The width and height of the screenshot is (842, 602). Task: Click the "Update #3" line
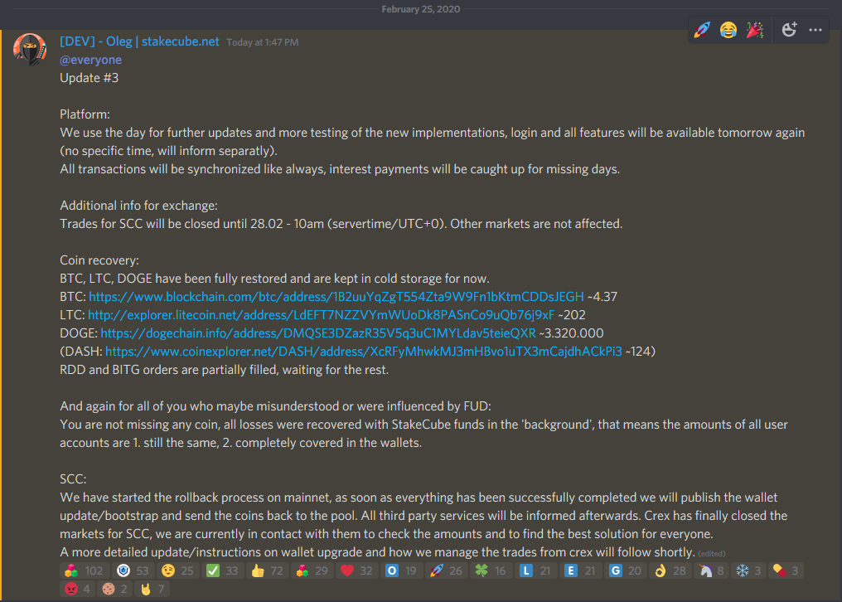90,78
